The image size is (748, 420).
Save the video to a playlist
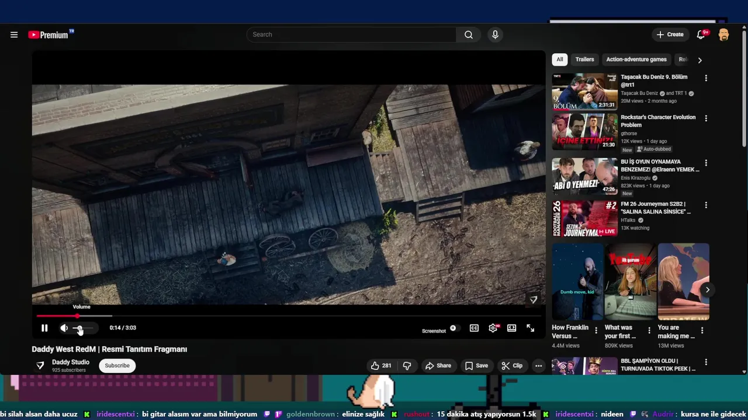(x=476, y=366)
